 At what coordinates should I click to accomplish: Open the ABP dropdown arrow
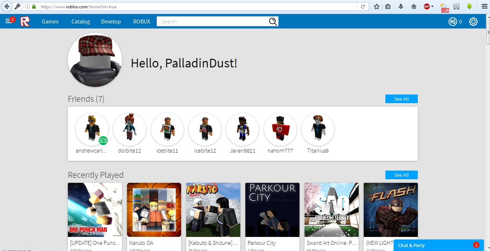[432, 6]
